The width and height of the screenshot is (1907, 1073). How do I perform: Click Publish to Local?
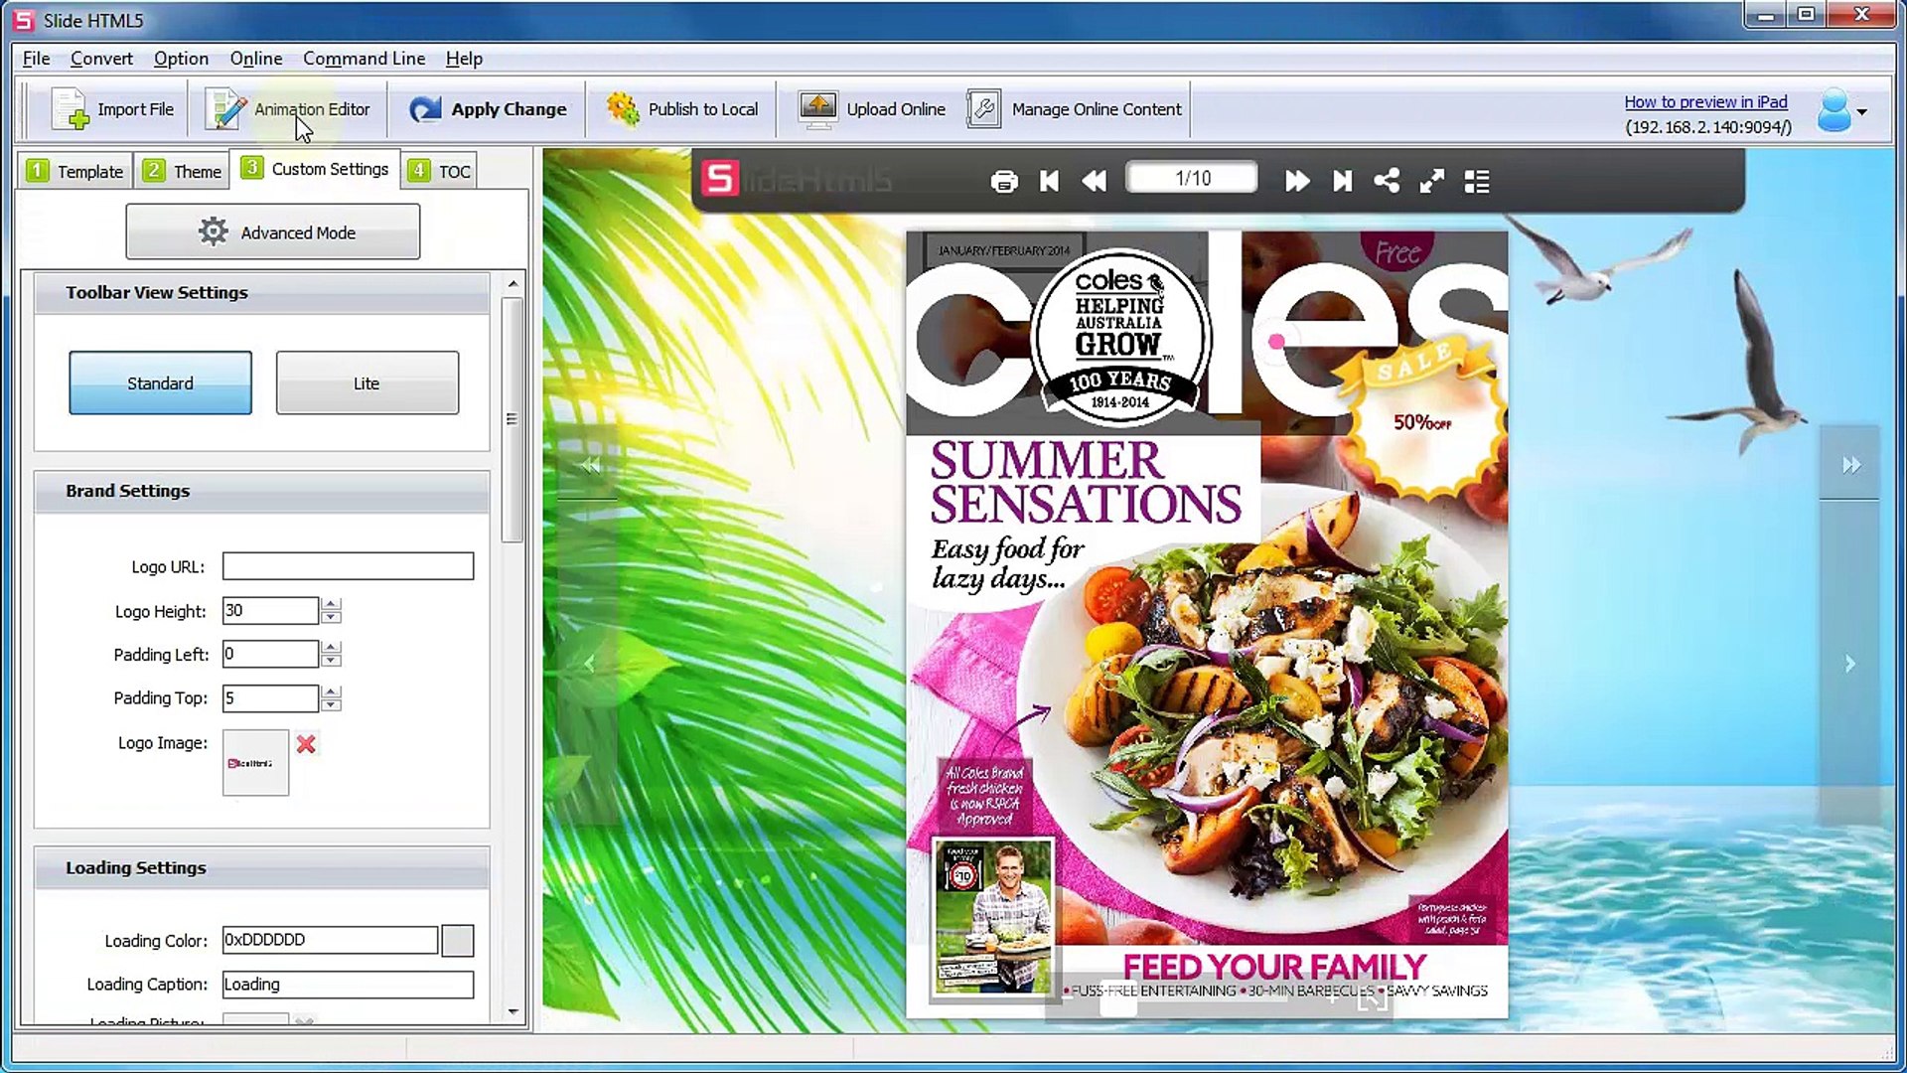pos(682,109)
